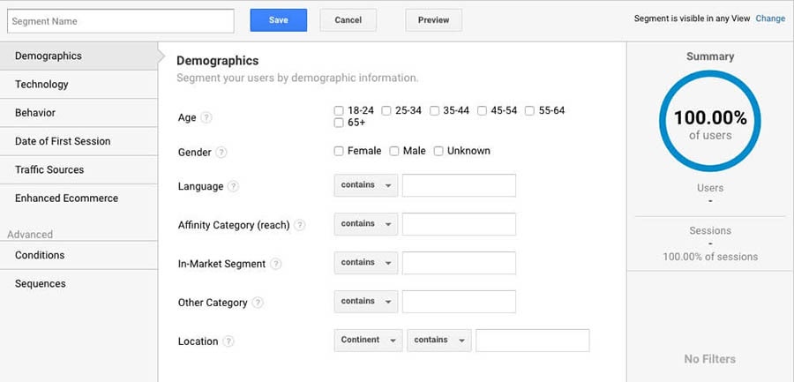
Task: Open the Language contains dropdown
Action: [366, 185]
